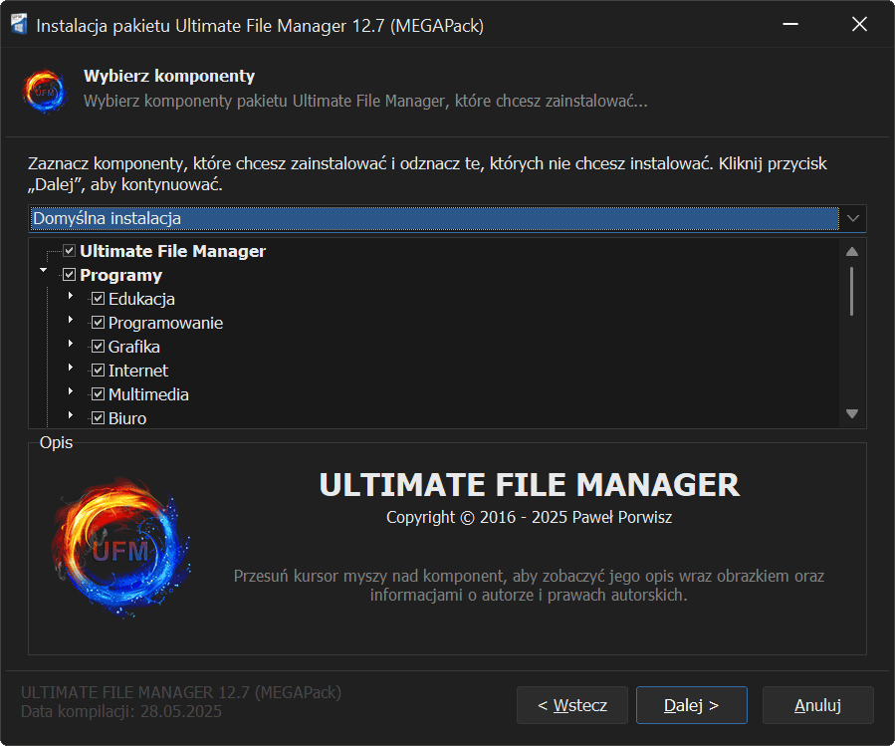Image resolution: width=895 pixels, height=746 pixels.
Task: Open the Domyślna instalacja dropdown
Action: [x=853, y=217]
